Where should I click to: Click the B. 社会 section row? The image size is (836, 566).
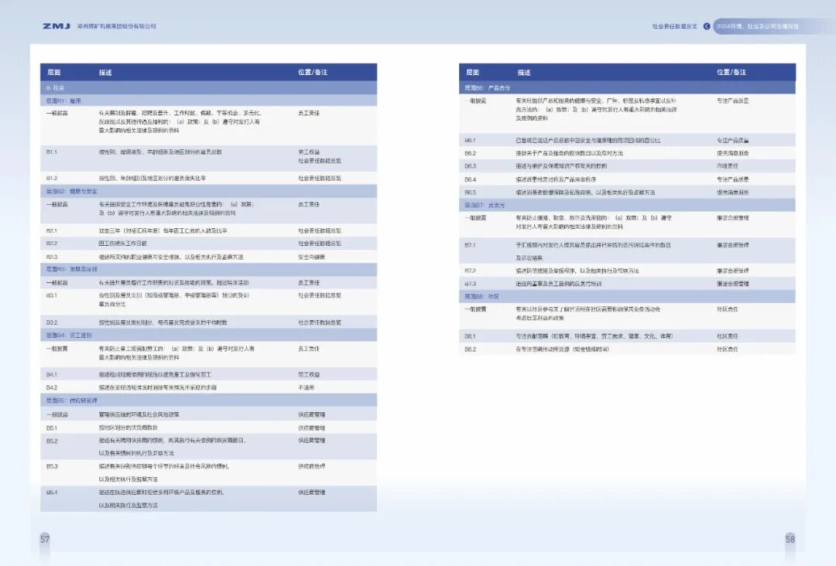pyautogui.click(x=208, y=87)
